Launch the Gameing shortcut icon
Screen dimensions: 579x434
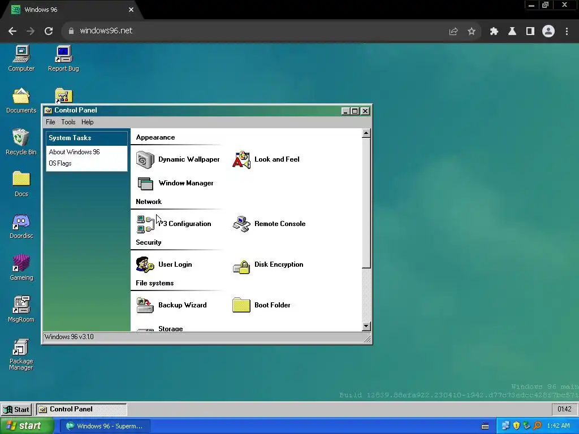(21, 267)
